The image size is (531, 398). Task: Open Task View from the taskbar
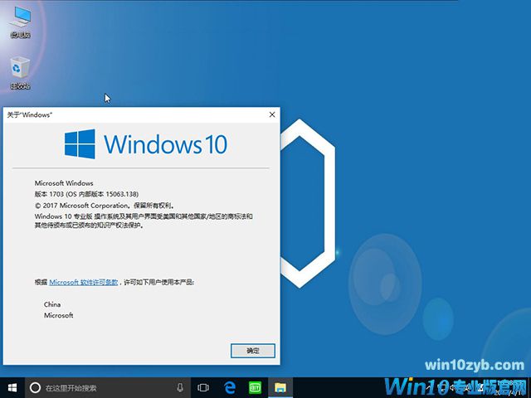pyautogui.click(x=203, y=387)
